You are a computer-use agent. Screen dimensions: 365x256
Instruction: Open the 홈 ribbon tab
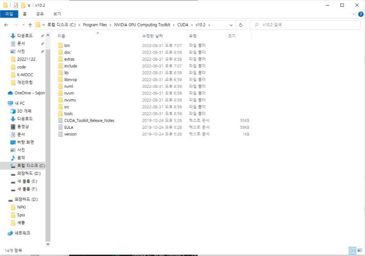point(24,14)
